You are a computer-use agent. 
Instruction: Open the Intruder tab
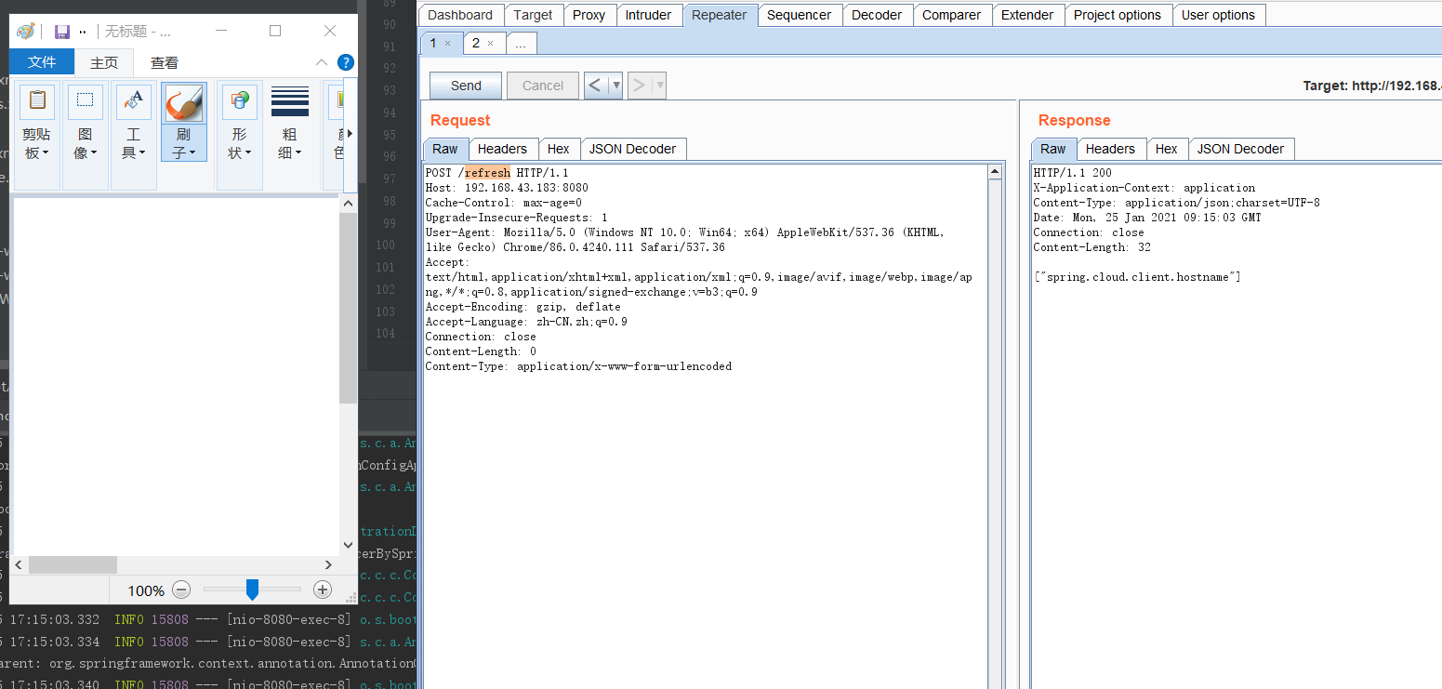pos(648,15)
